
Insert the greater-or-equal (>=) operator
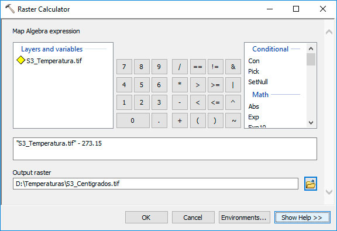point(215,85)
